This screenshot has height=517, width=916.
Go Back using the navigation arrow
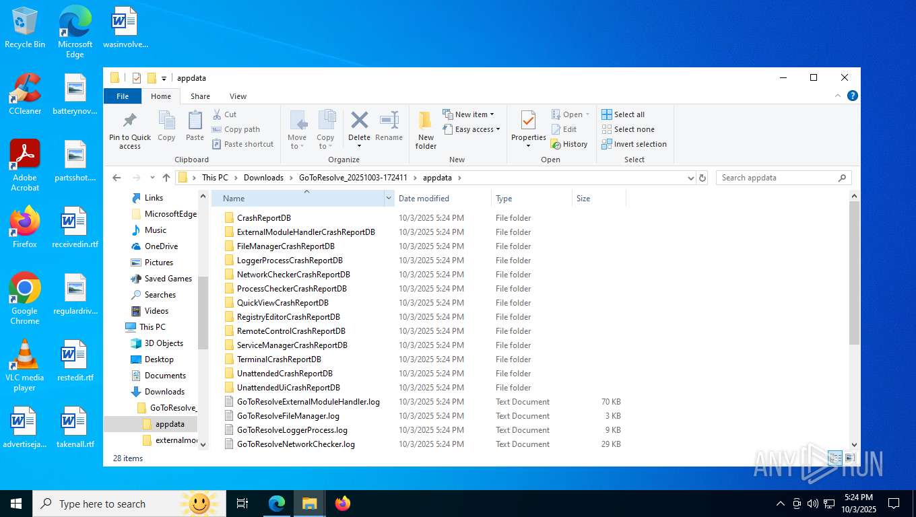pos(117,178)
